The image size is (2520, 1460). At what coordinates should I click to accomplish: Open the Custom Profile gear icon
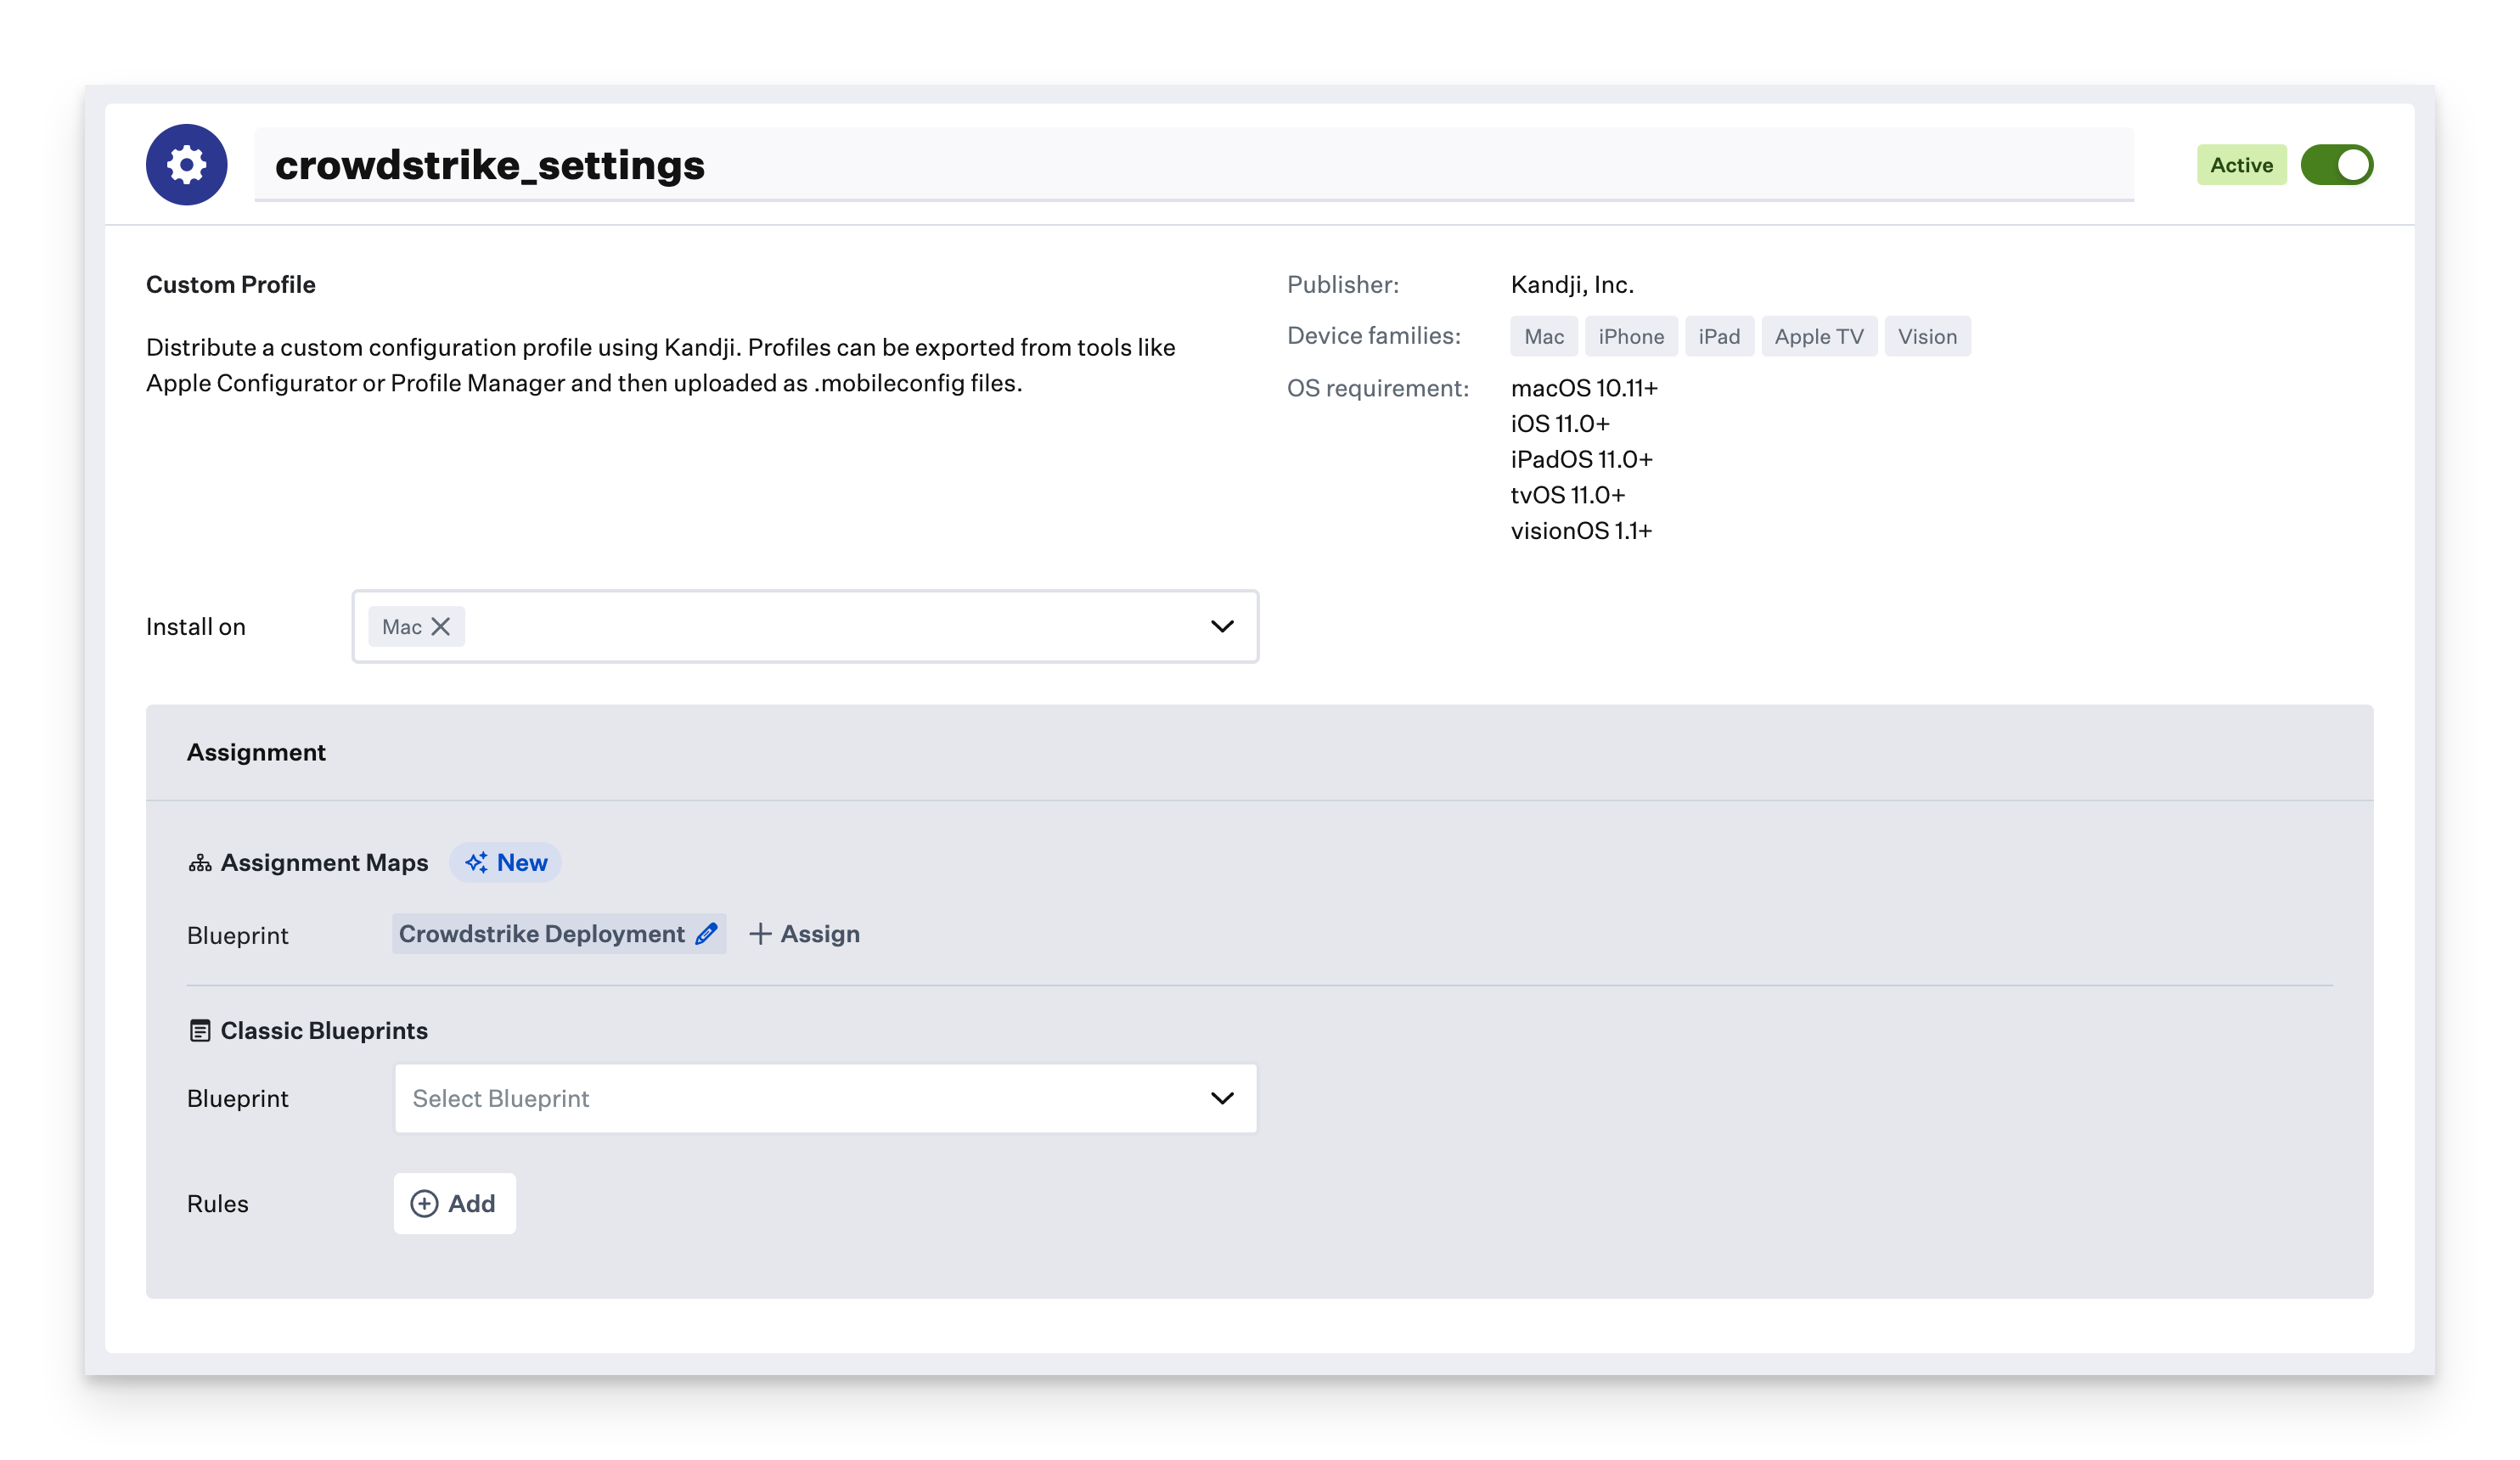point(186,165)
